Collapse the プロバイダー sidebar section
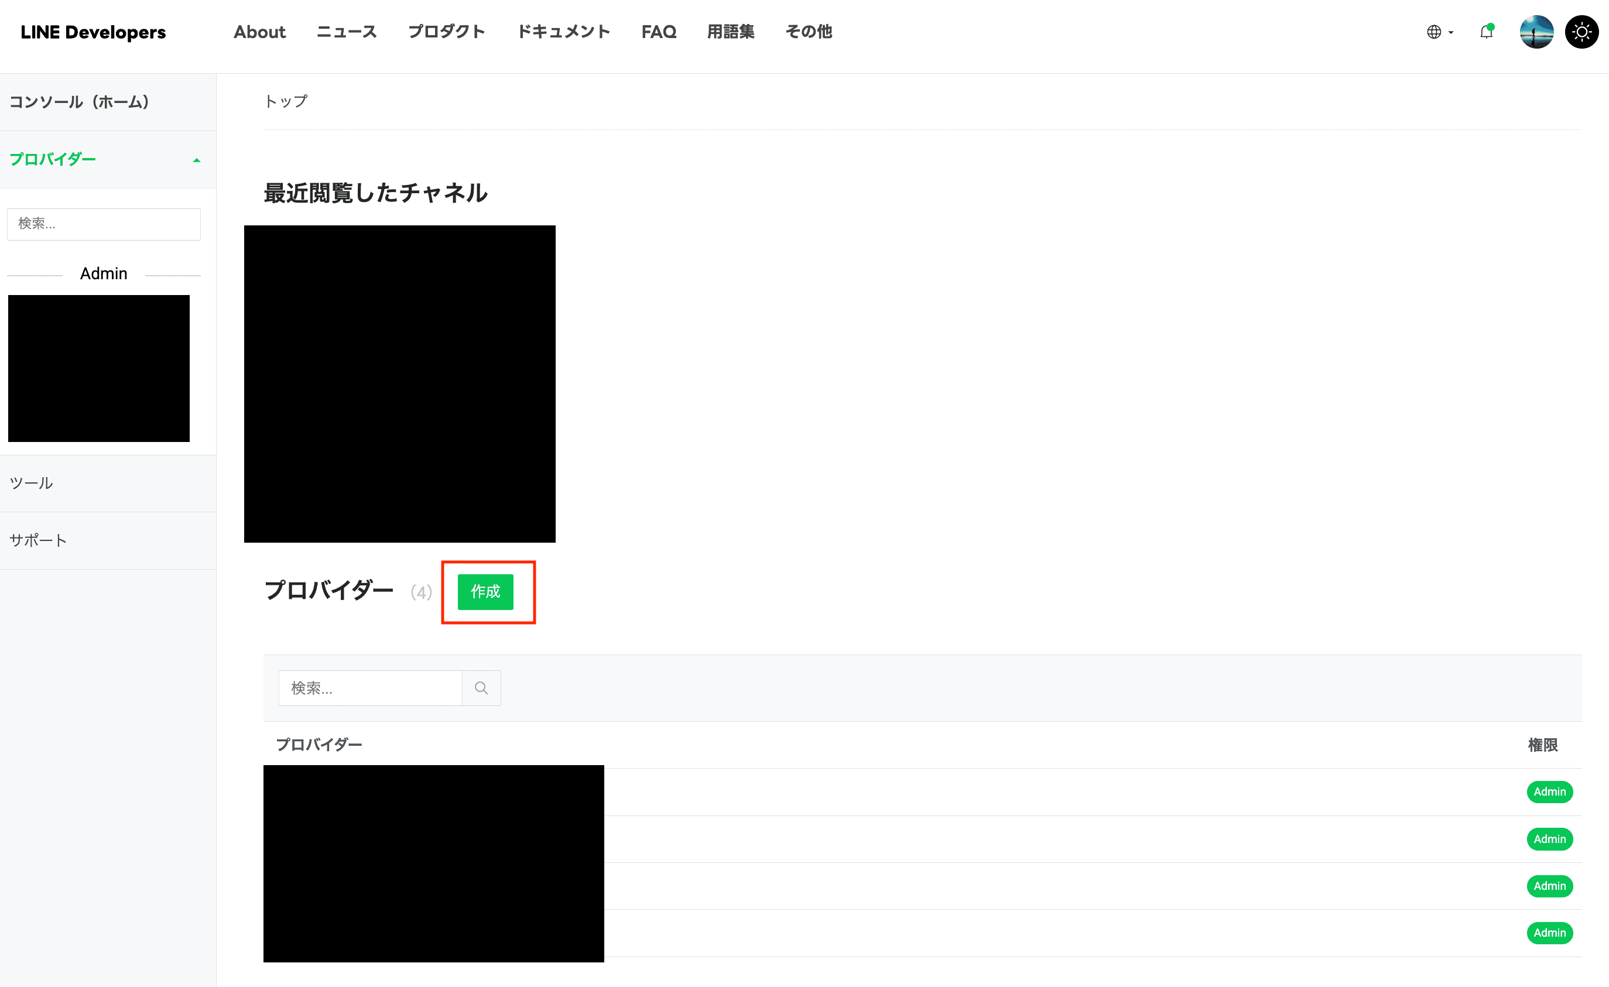 pos(197,160)
